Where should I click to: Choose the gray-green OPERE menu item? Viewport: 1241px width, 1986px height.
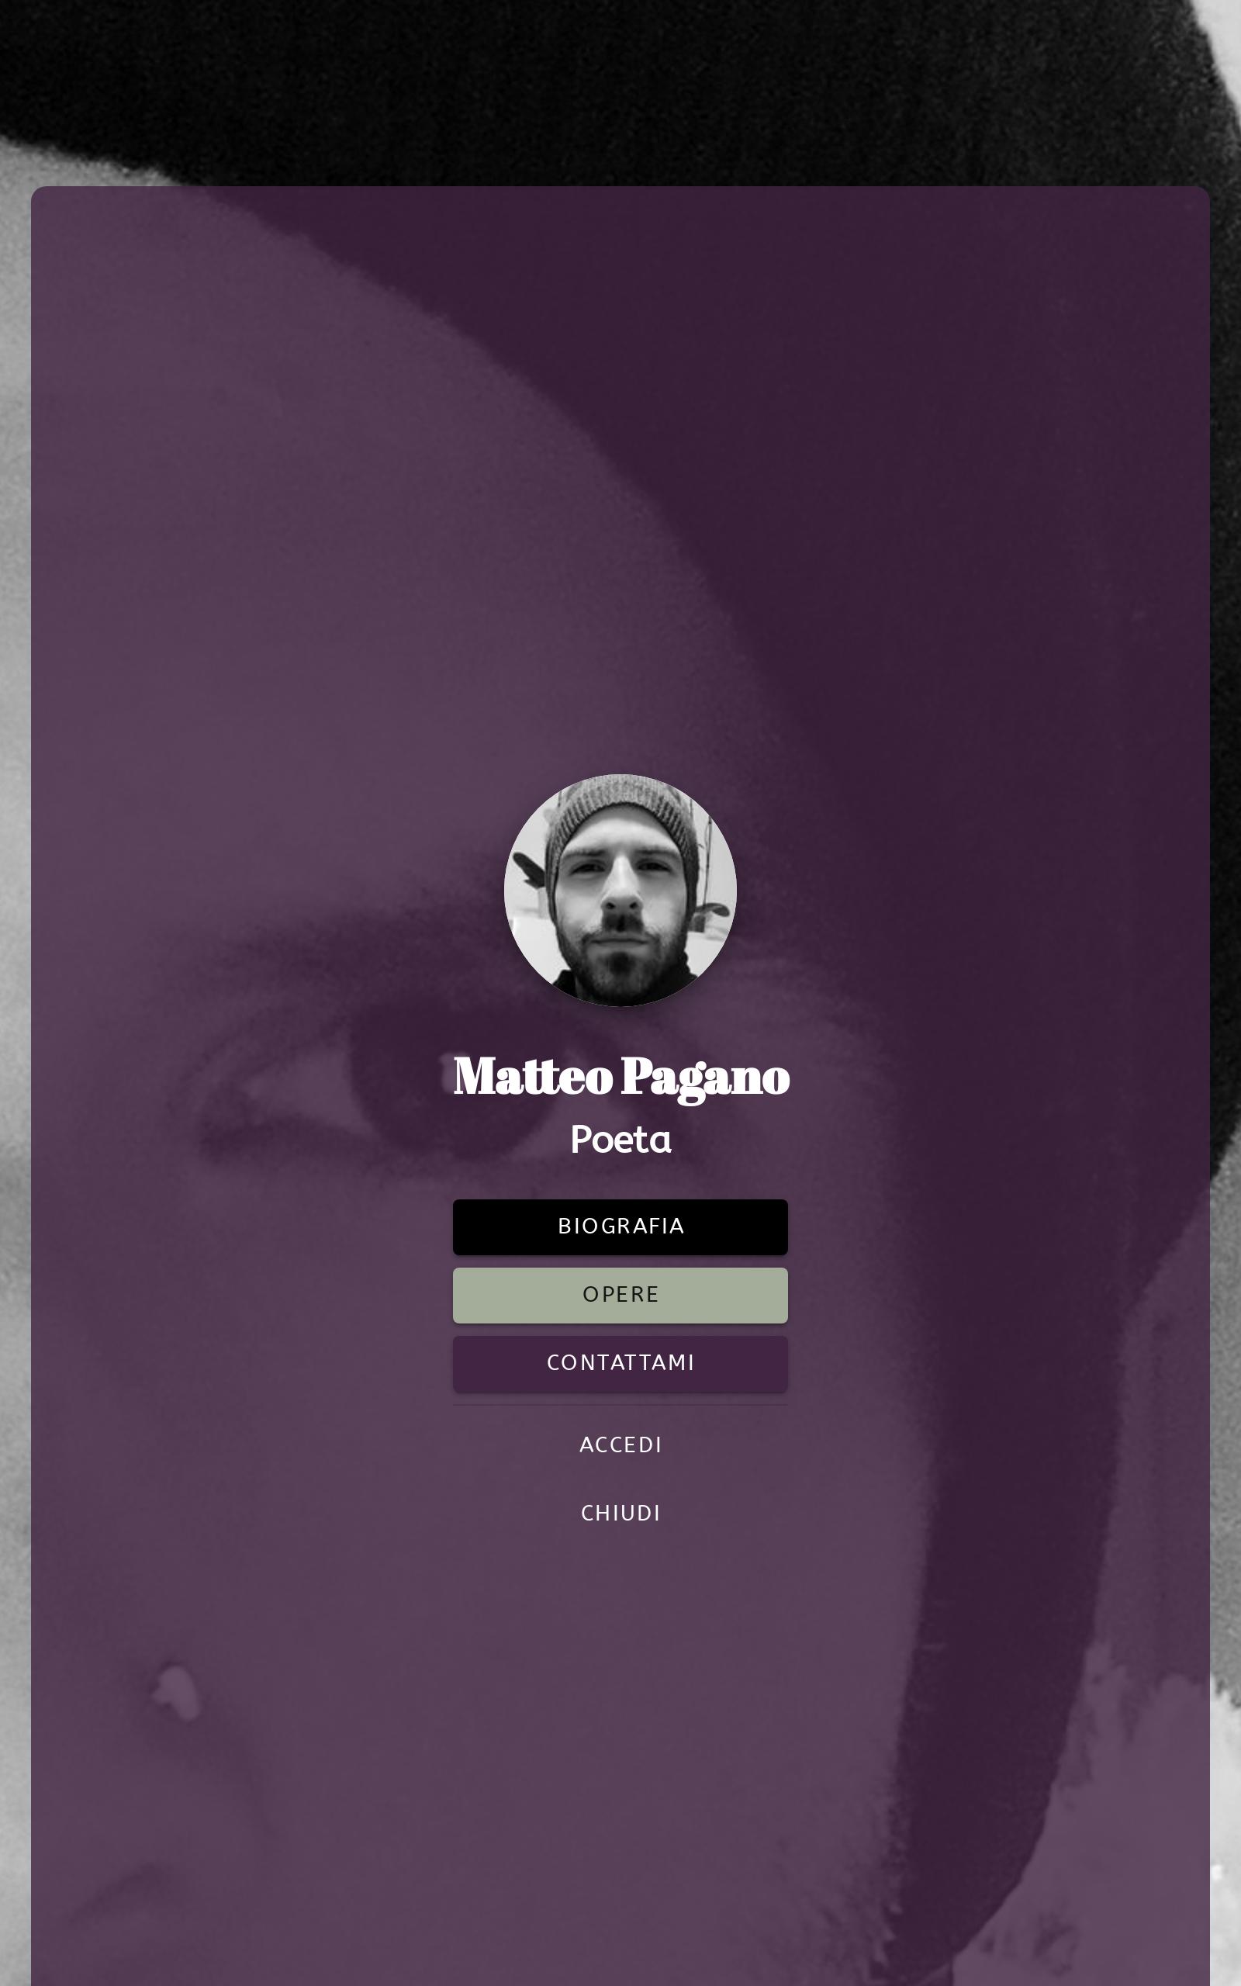[x=620, y=1295]
